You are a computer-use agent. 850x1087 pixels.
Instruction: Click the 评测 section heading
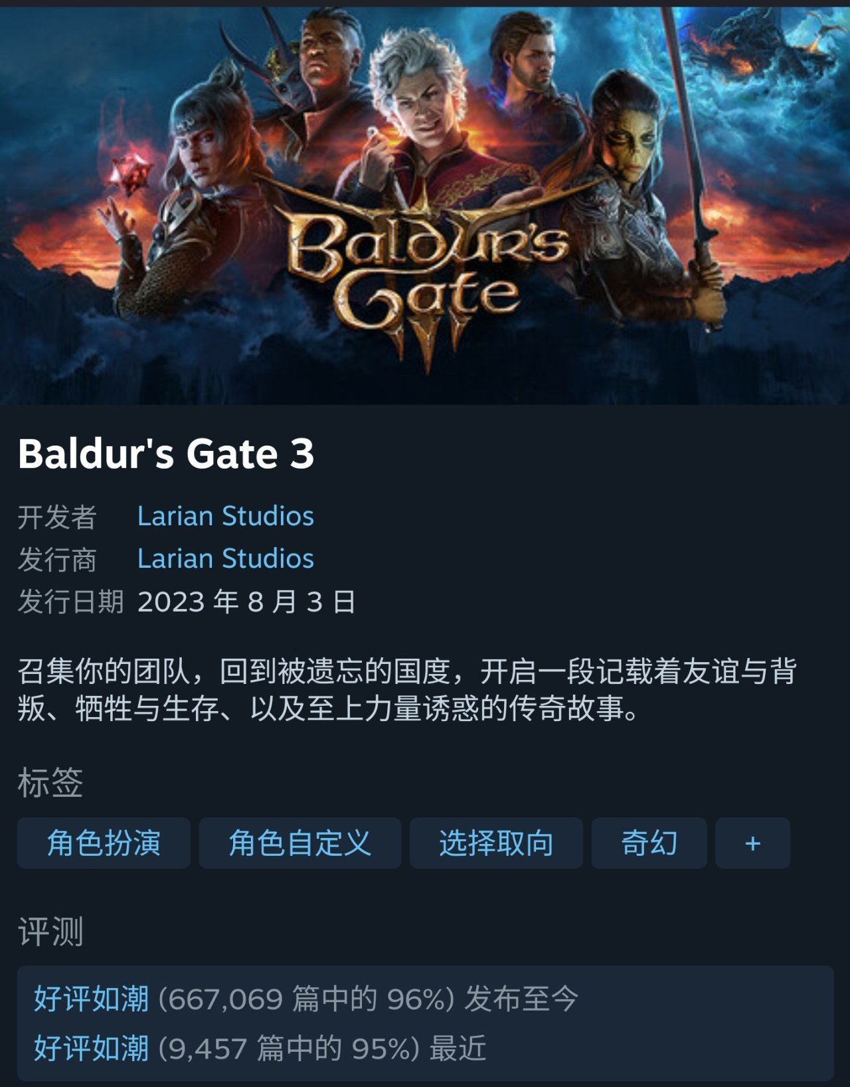pos(50,932)
